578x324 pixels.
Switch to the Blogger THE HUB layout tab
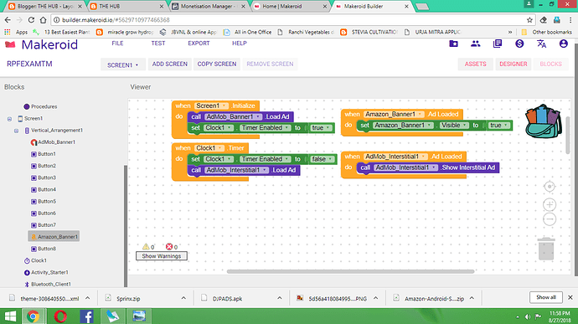pyautogui.click(x=44, y=6)
